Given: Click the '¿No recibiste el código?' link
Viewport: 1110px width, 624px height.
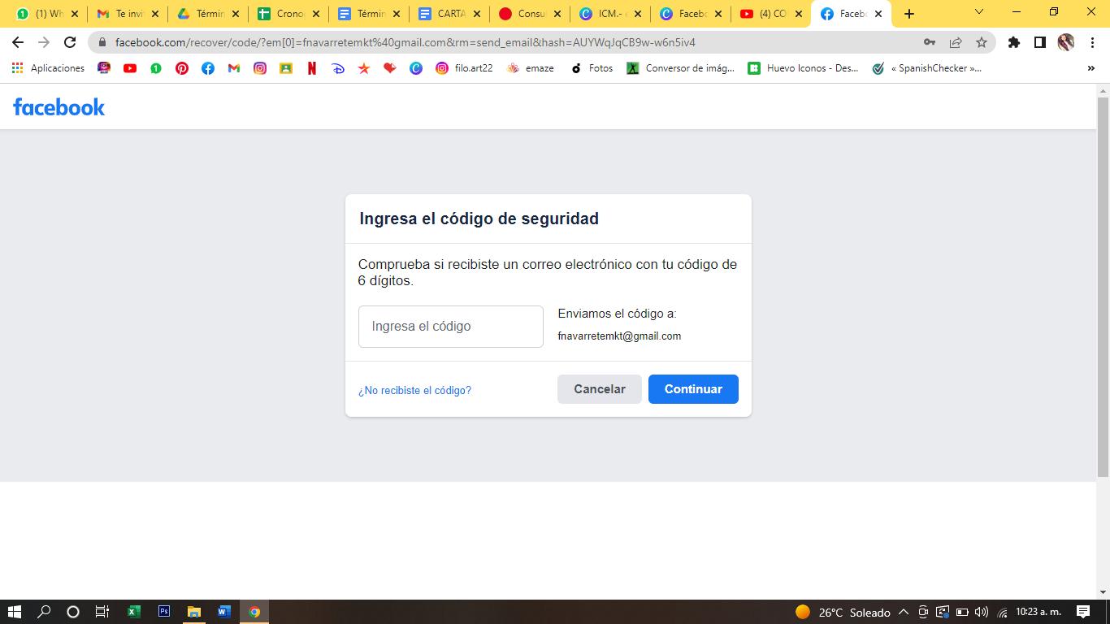Looking at the screenshot, I should pos(414,391).
